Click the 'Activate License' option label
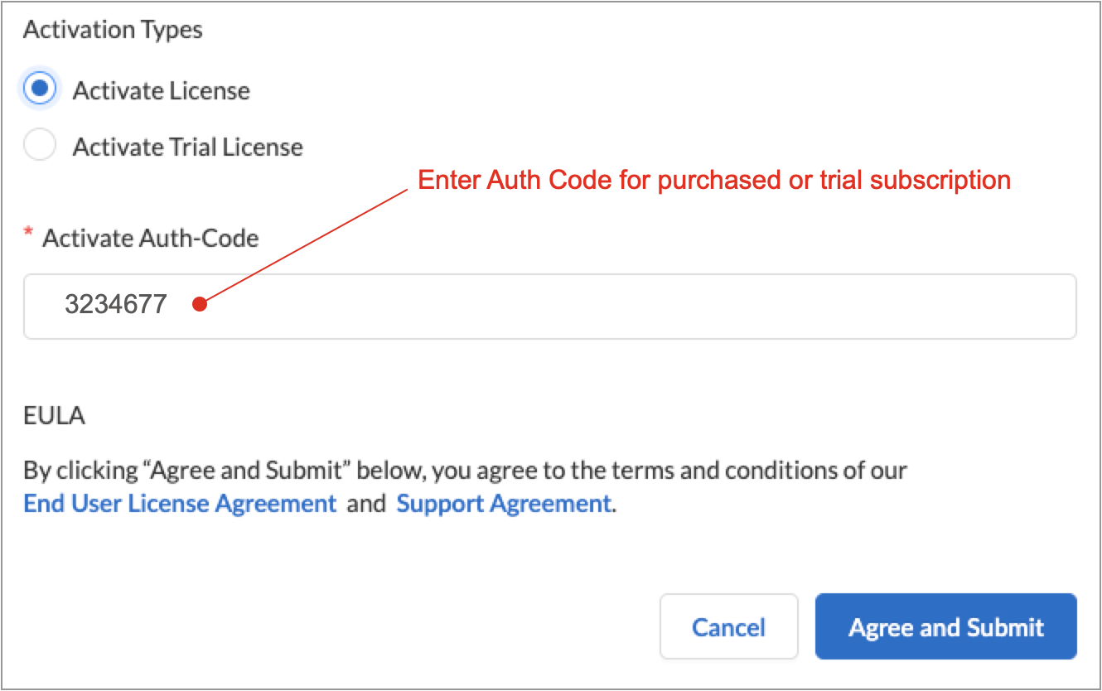 161,90
